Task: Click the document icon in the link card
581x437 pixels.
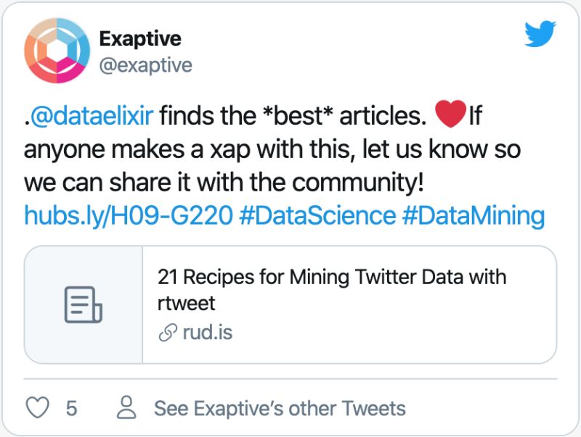Action: (84, 304)
